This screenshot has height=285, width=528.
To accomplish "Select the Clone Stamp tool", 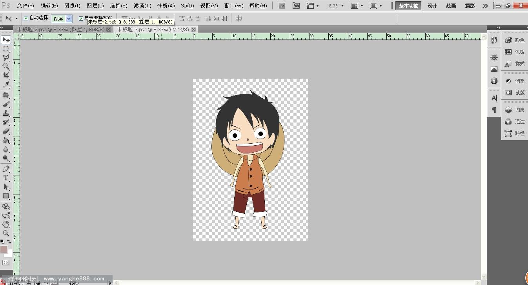I will click(x=6, y=113).
